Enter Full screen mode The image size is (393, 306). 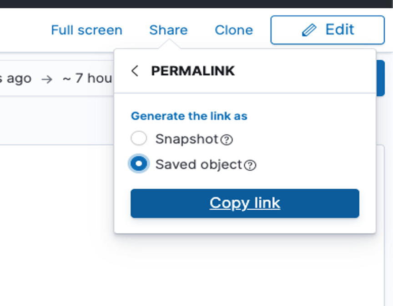(x=87, y=30)
